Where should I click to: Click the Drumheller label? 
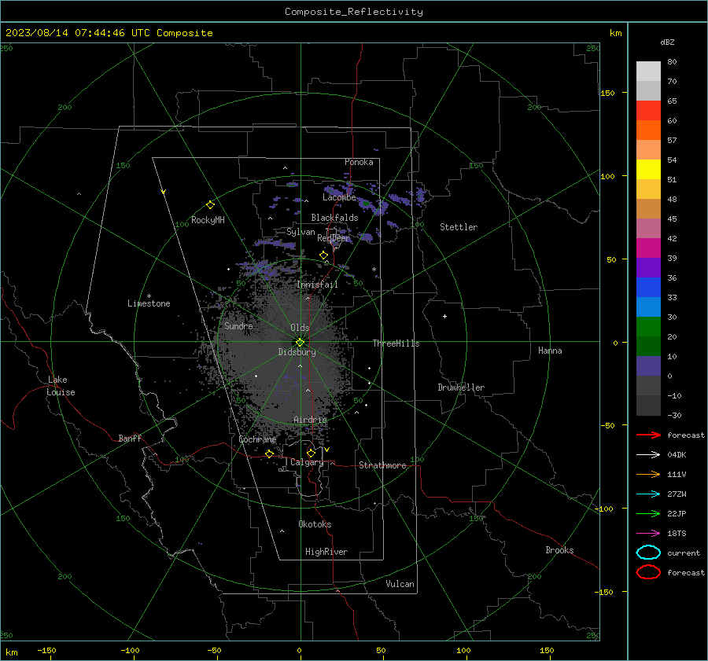[x=461, y=387]
